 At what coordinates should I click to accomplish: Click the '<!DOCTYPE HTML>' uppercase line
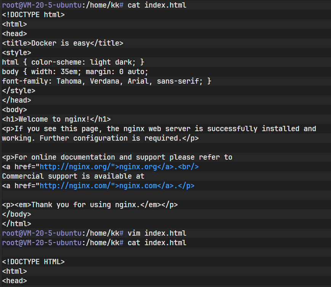tap(34, 262)
